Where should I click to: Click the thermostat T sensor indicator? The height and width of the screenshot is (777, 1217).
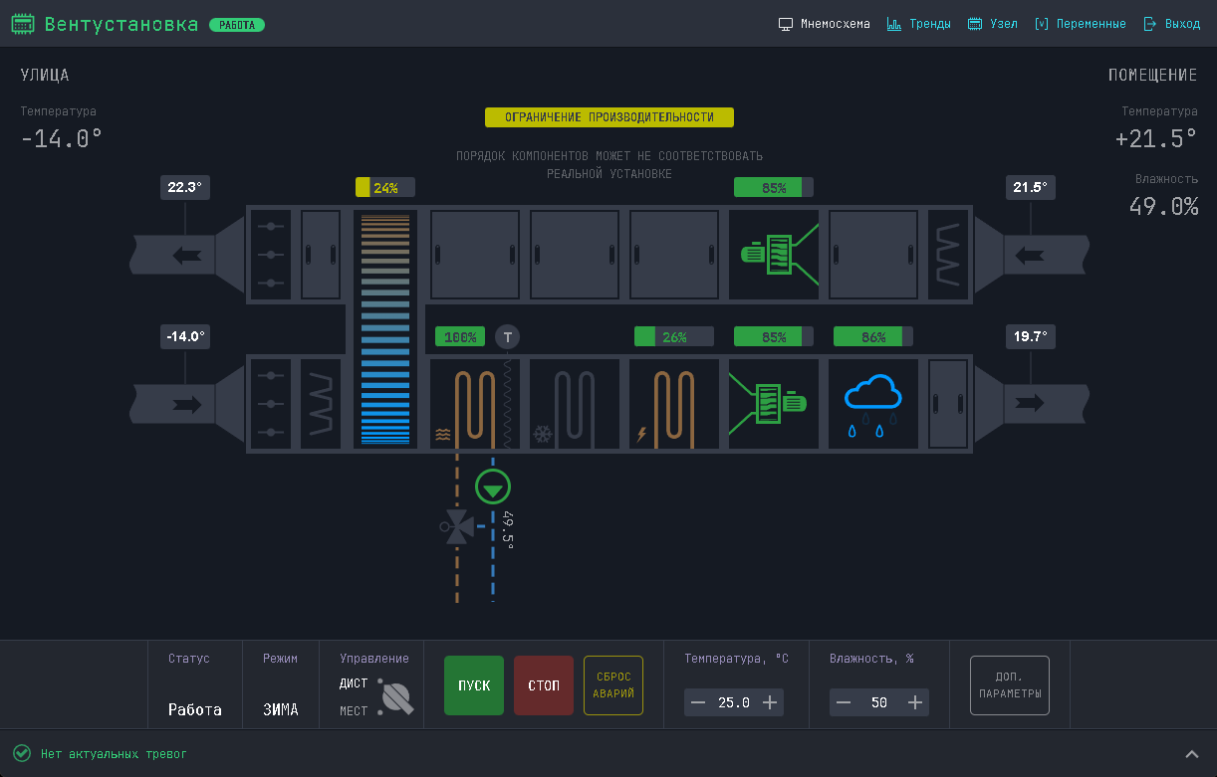click(x=508, y=337)
